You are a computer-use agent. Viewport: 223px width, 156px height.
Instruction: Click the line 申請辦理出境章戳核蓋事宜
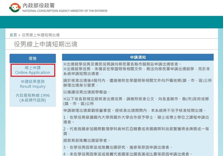pos(134,110)
